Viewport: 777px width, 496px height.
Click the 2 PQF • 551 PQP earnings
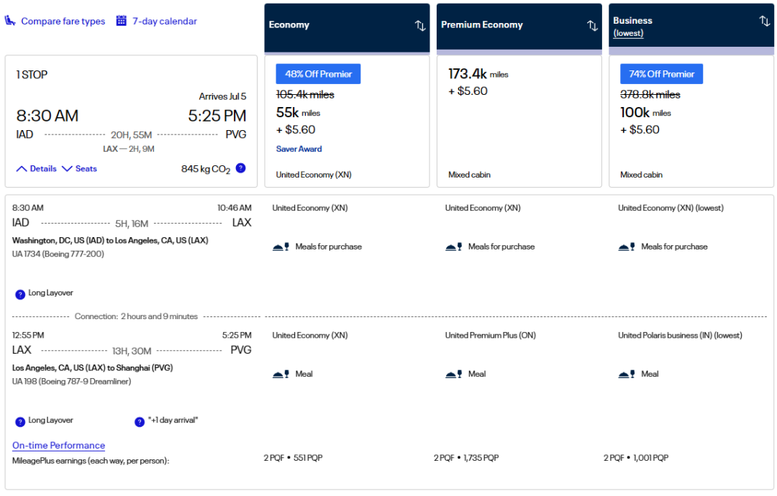293,458
